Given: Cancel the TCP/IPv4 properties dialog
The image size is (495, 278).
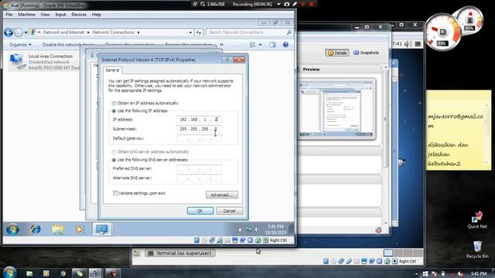Looking at the screenshot, I should (230, 211).
